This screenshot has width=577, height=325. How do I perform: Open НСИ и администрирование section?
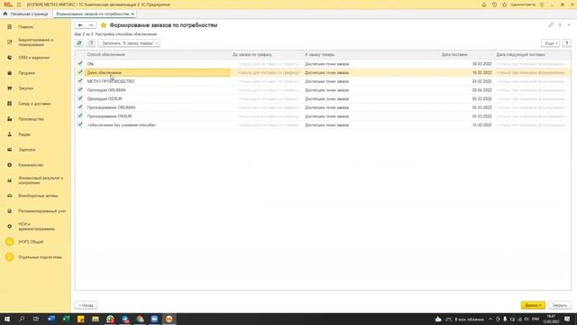pyautogui.click(x=36, y=227)
